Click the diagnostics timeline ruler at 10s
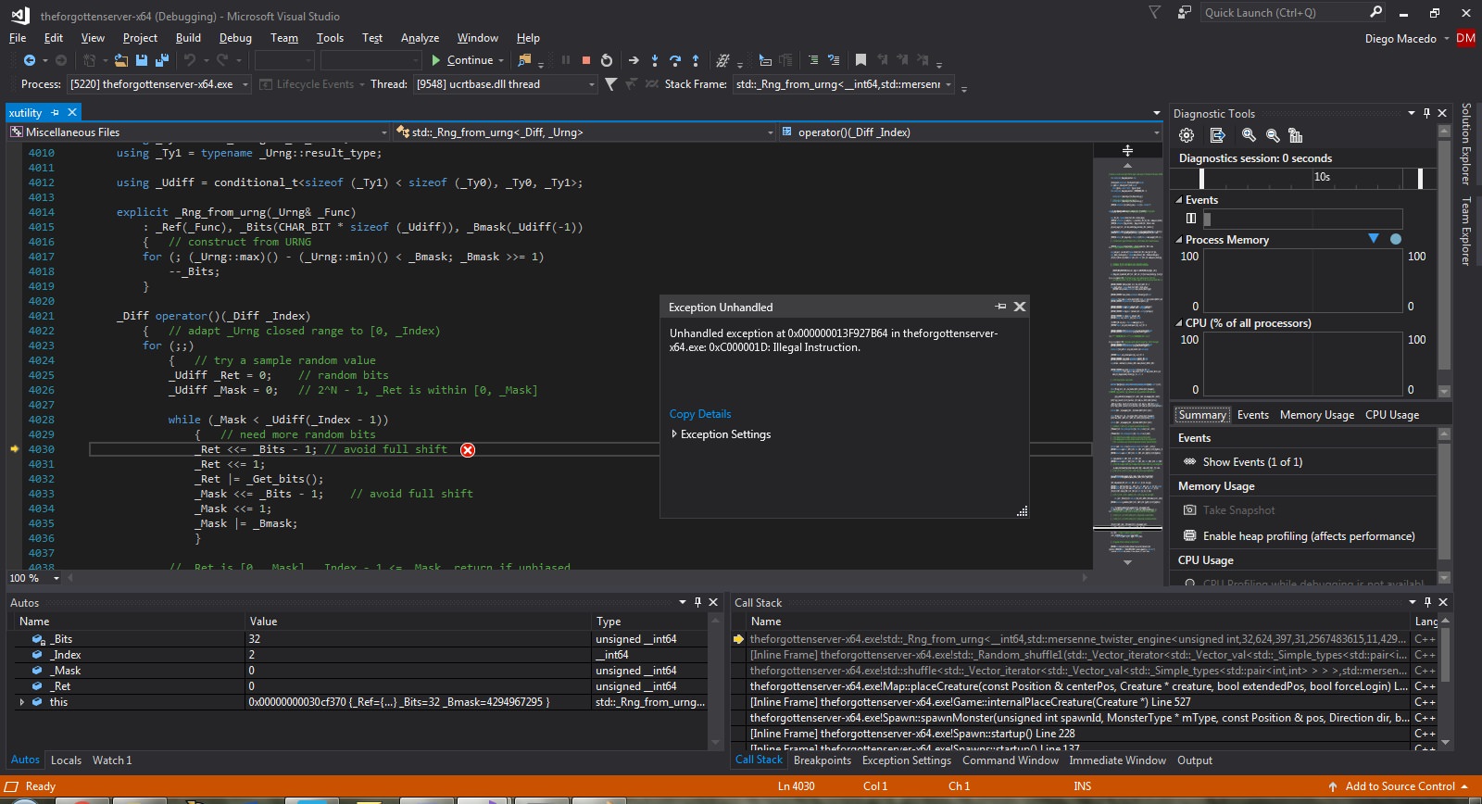 coord(1322,177)
